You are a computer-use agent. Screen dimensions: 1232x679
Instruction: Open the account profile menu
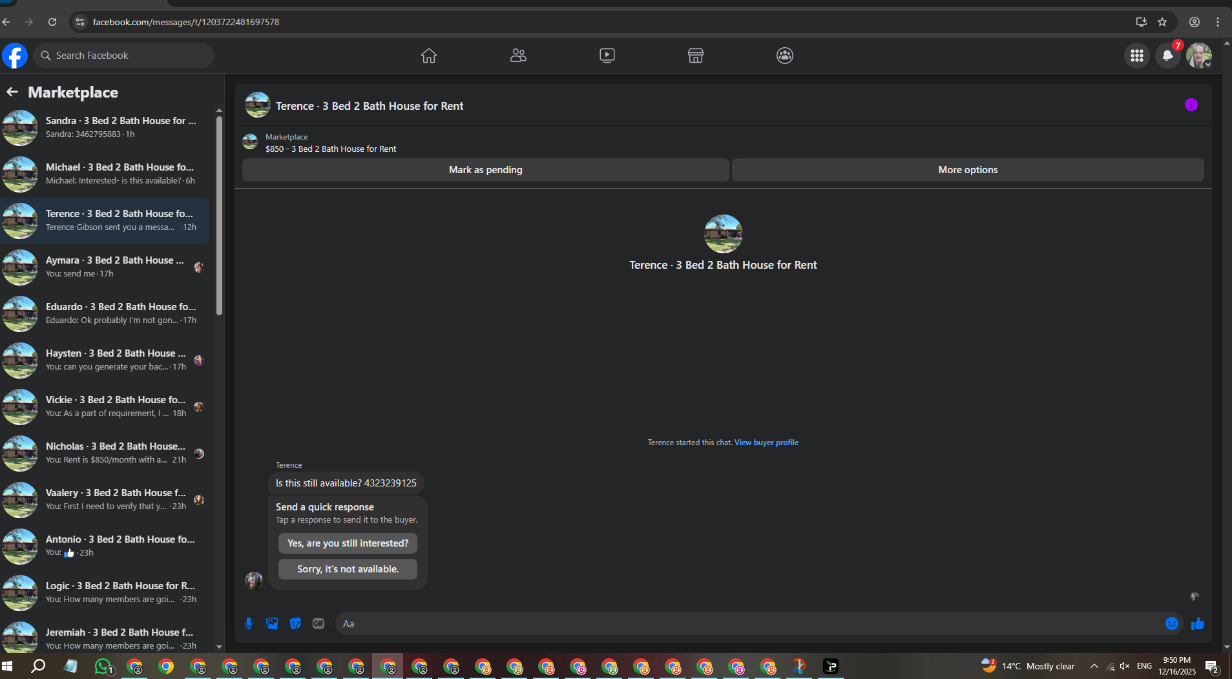[1199, 56]
